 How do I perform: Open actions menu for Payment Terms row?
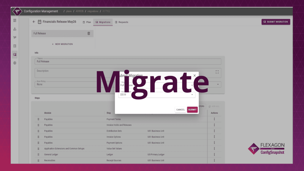(214, 119)
